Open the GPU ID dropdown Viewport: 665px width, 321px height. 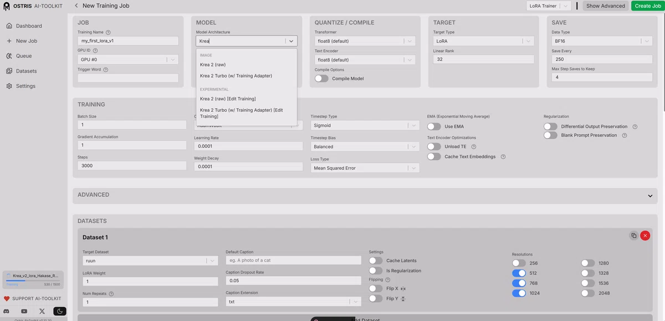[x=128, y=59]
